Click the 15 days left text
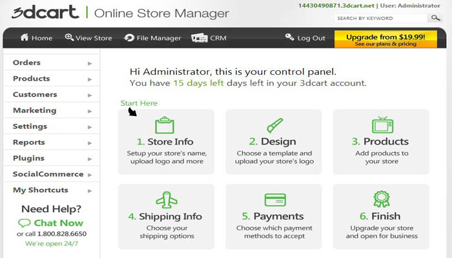The width and height of the screenshot is (452, 258). tap(198, 83)
